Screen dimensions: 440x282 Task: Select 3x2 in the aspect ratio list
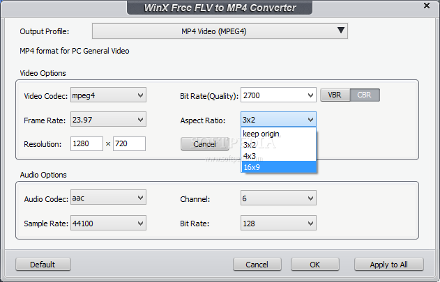(278, 145)
